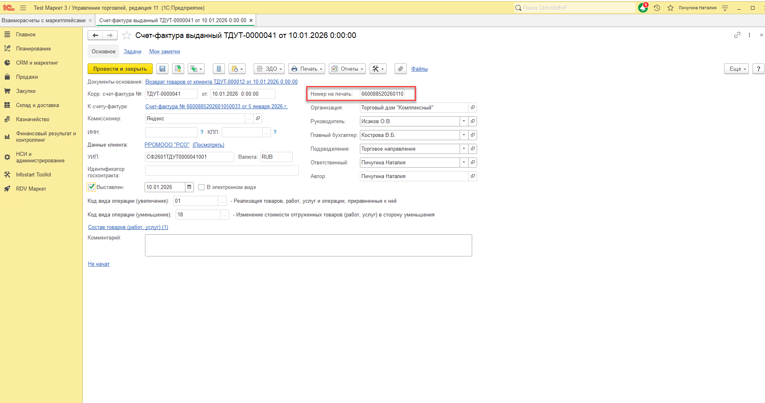Image resolution: width=765 pixels, height=403 pixels.
Task: Enable the В электронном виде checkbox
Action: pos(201,187)
